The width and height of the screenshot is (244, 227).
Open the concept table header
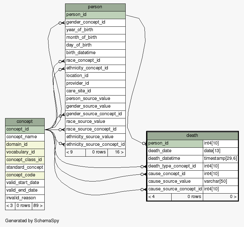click(25, 121)
